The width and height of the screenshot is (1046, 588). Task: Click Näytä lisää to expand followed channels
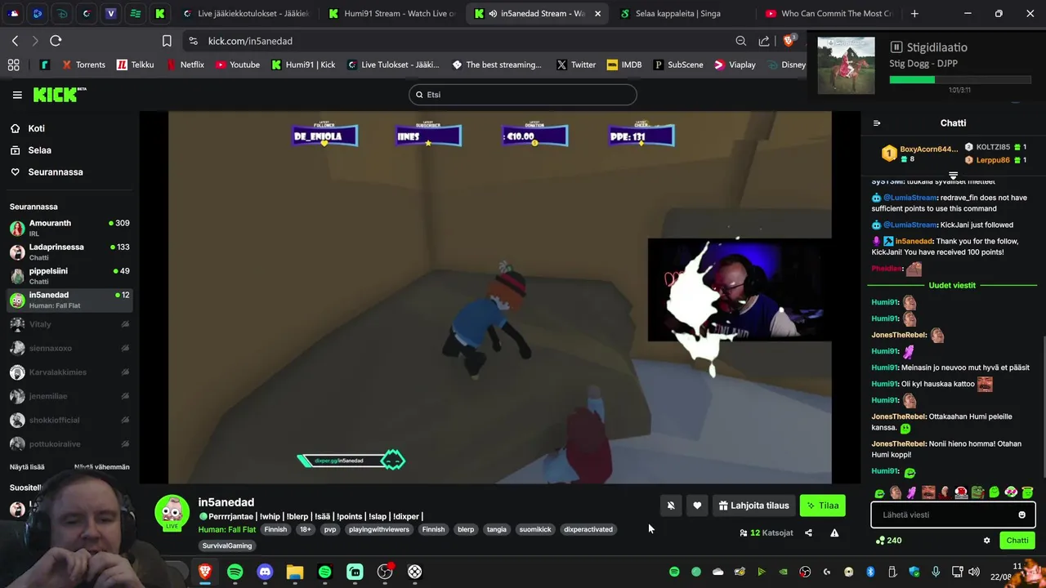27,466
